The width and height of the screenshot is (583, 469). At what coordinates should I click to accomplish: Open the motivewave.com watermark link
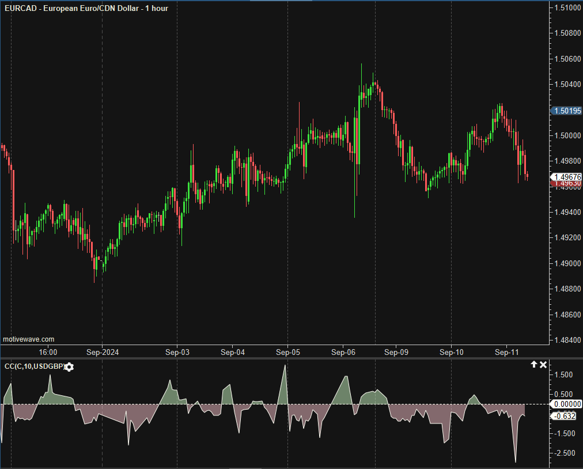tap(29, 340)
